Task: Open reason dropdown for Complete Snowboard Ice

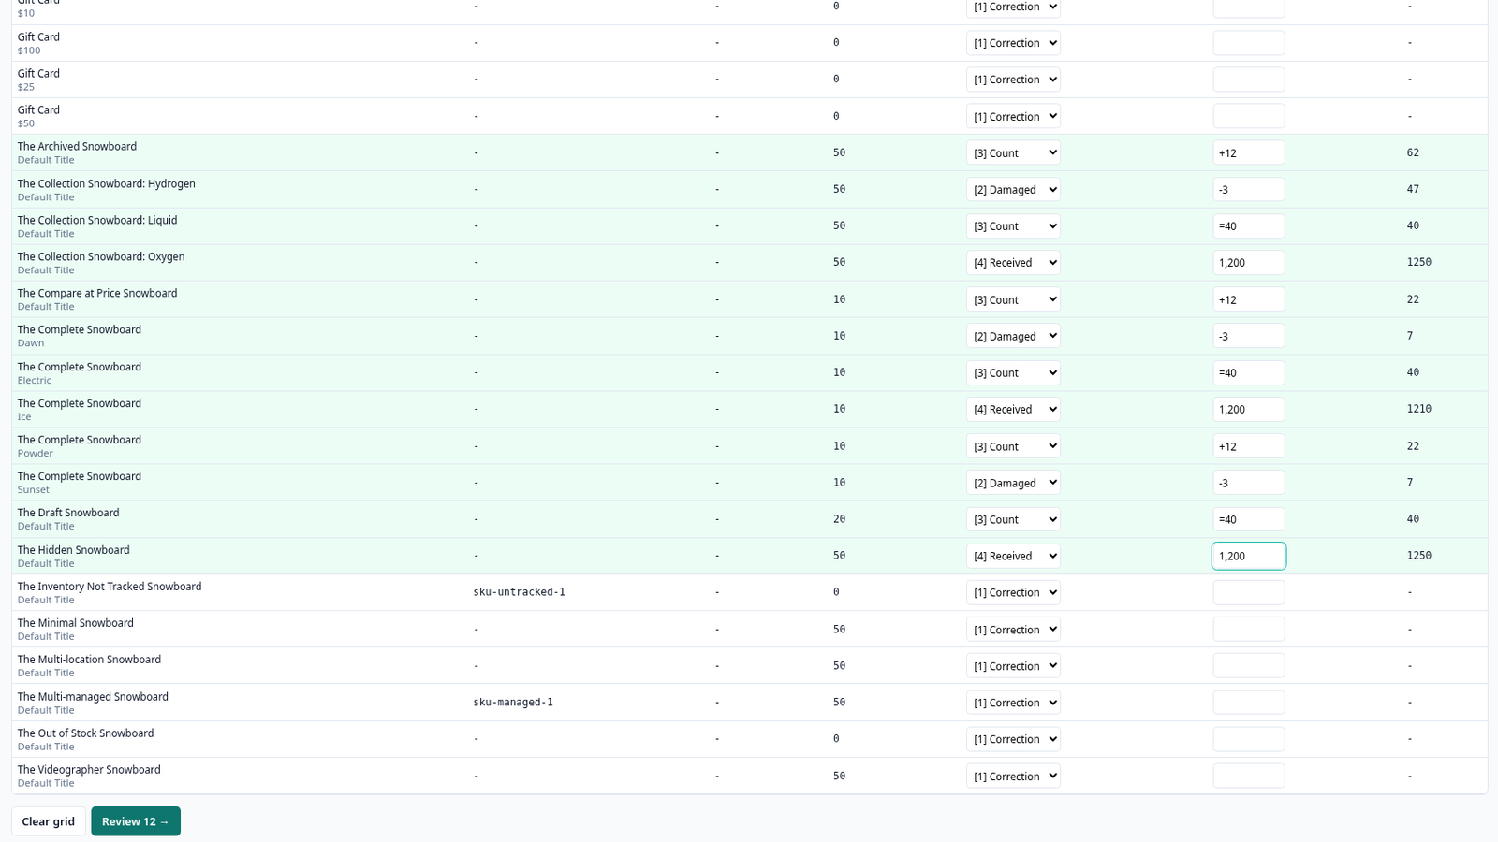Action: pyautogui.click(x=1013, y=409)
